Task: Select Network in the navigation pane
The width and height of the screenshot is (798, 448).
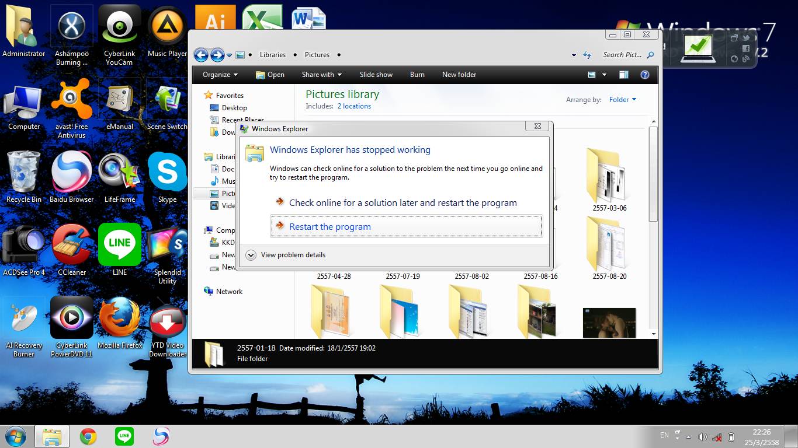Action: (x=223, y=292)
